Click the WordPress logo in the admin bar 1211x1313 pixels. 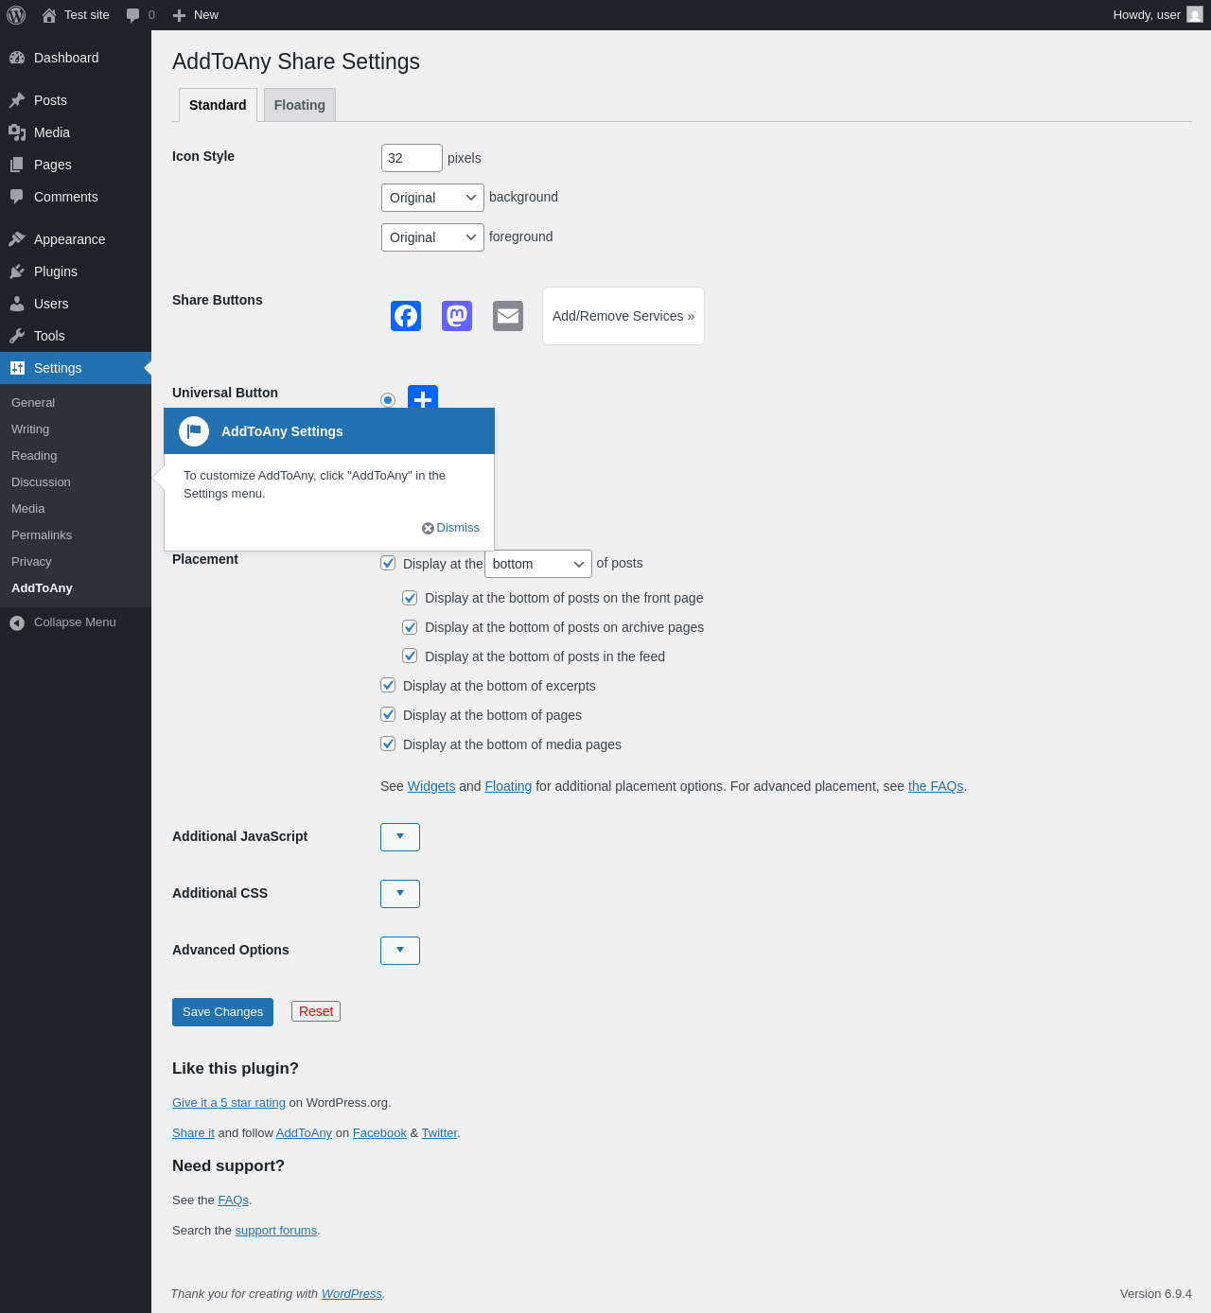click(16, 15)
